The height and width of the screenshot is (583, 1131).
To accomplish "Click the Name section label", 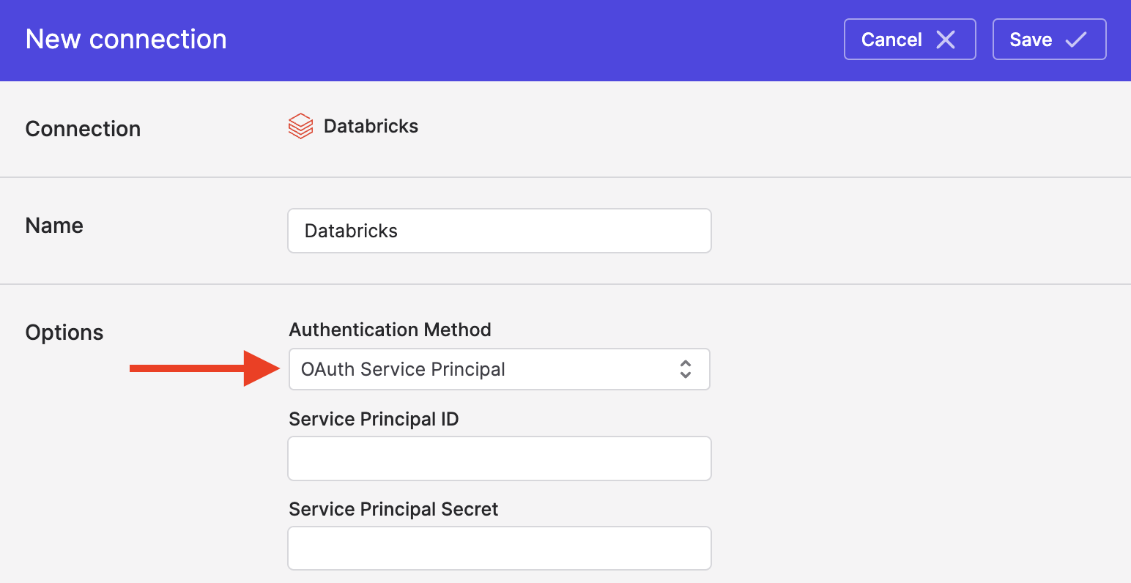I will point(54,226).
